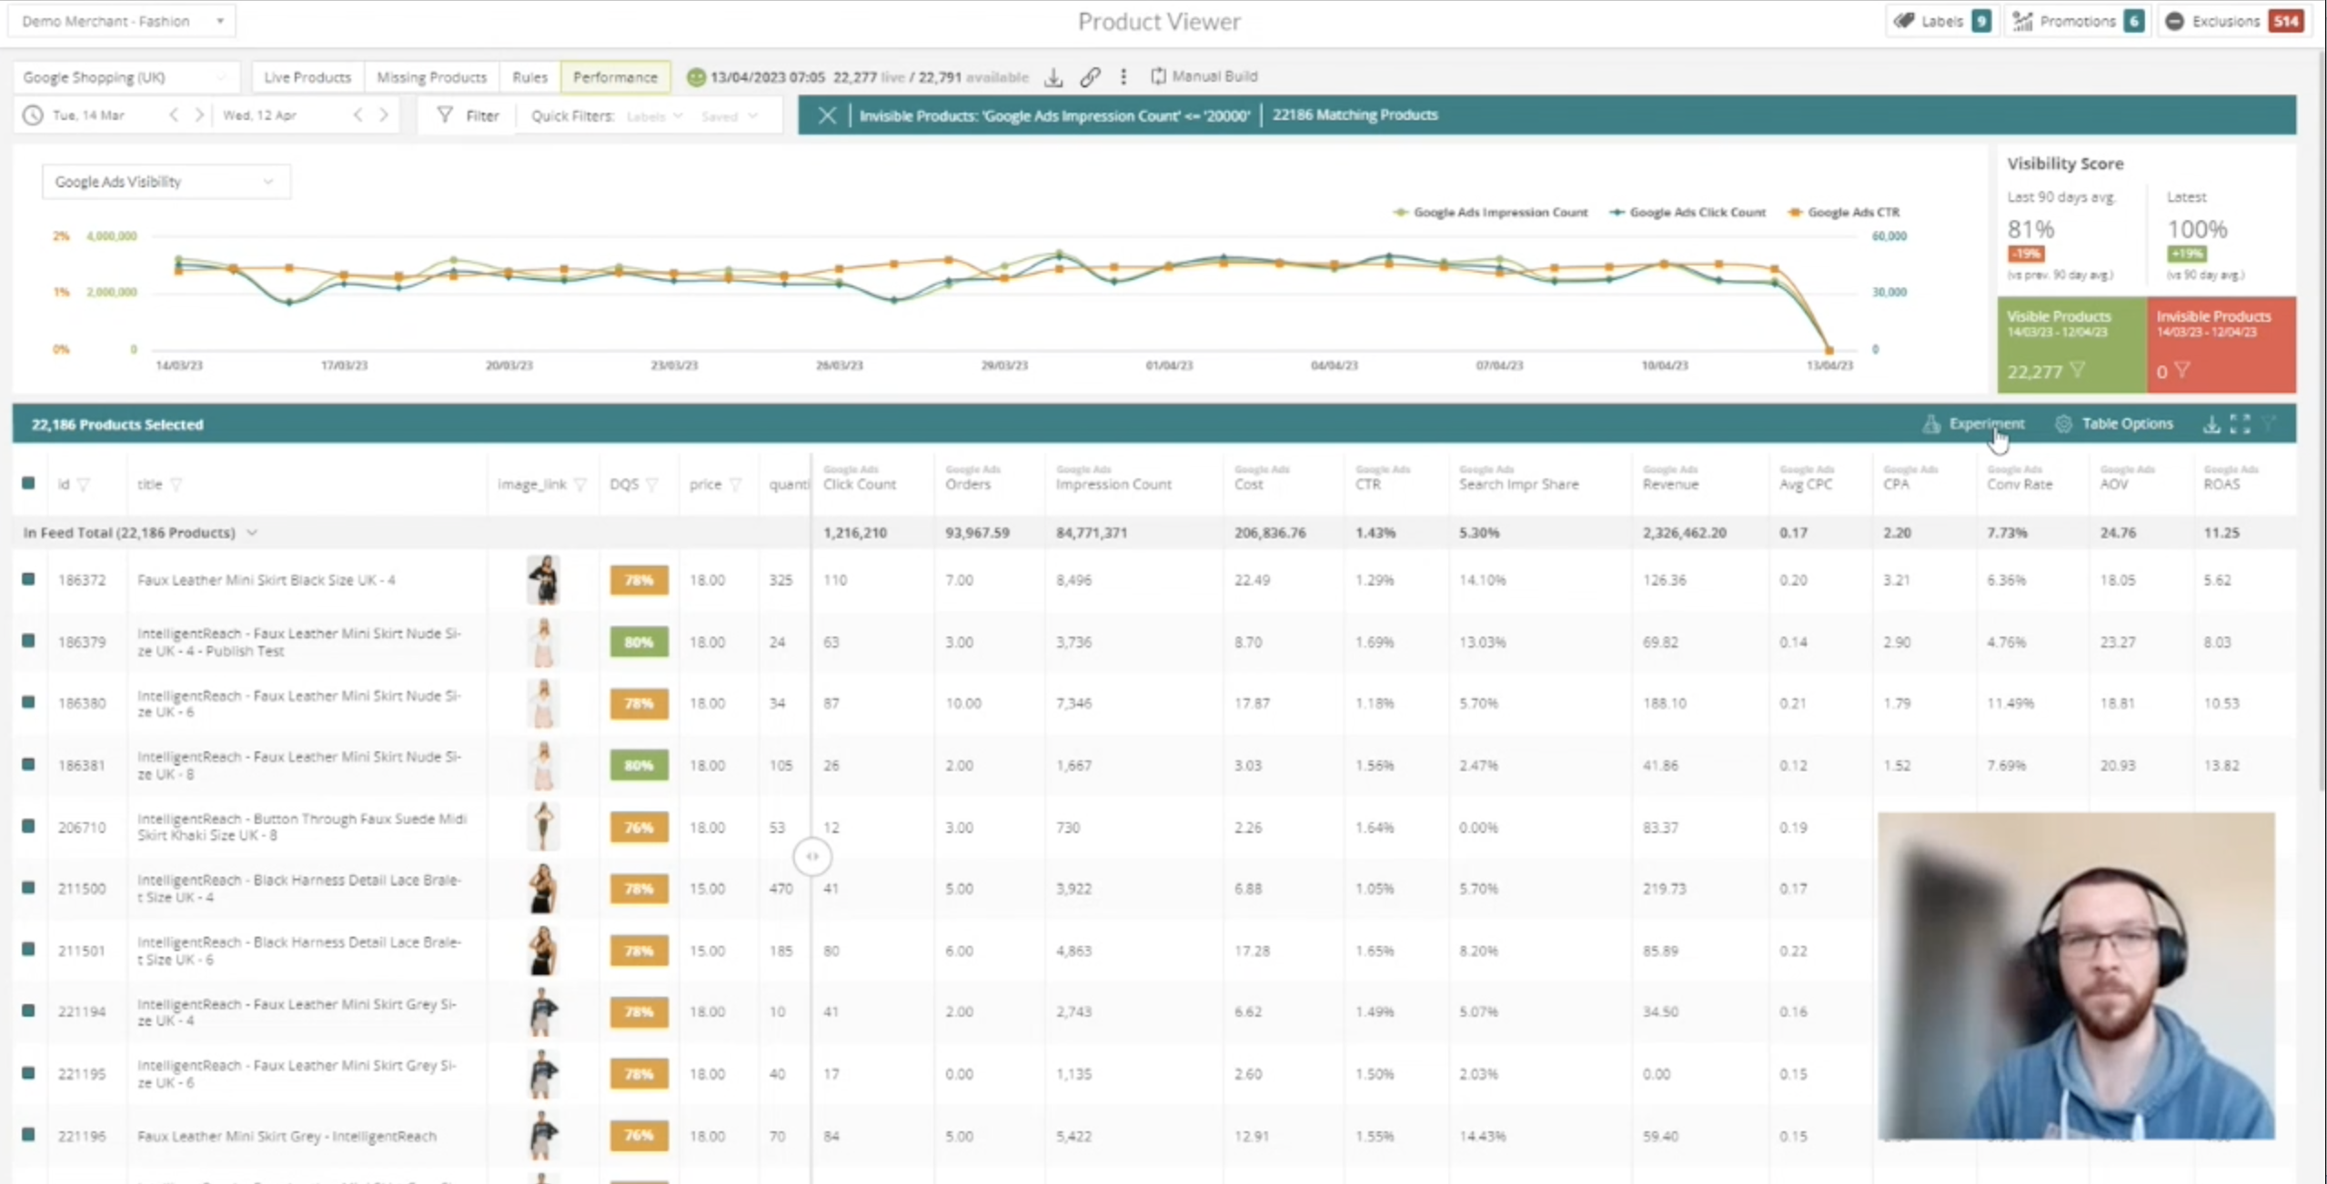Open the Promotions panel
The height and width of the screenshot is (1184, 2327).
(x=2078, y=21)
